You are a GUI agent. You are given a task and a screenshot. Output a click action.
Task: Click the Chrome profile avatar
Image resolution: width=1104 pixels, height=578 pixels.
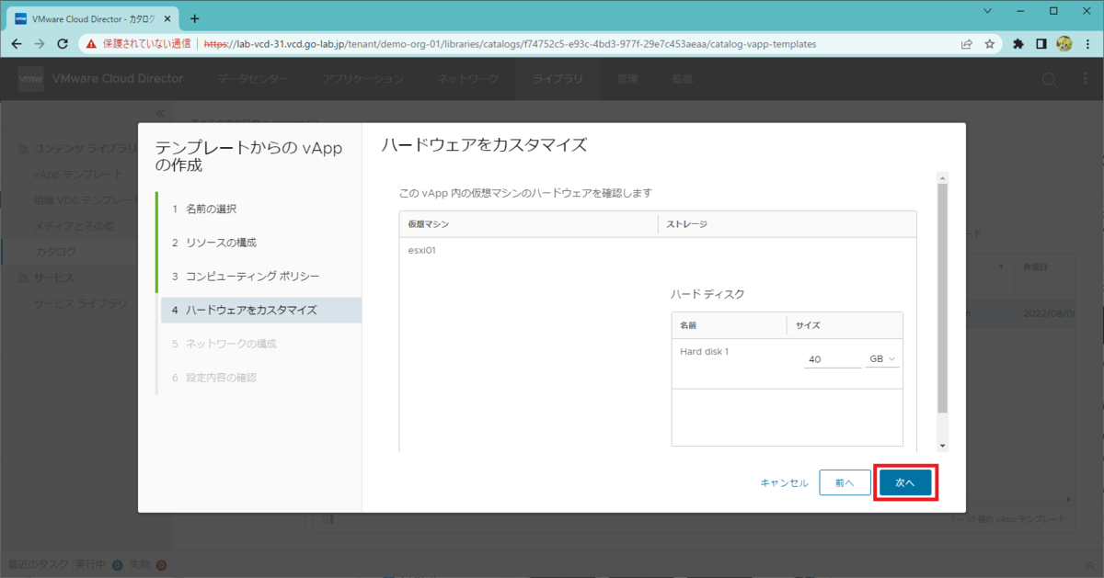point(1064,43)
